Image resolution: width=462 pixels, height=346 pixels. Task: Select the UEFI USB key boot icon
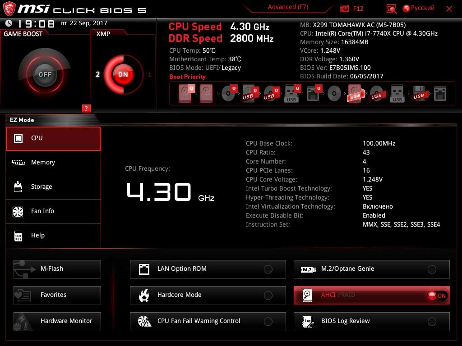coord(292,93)
